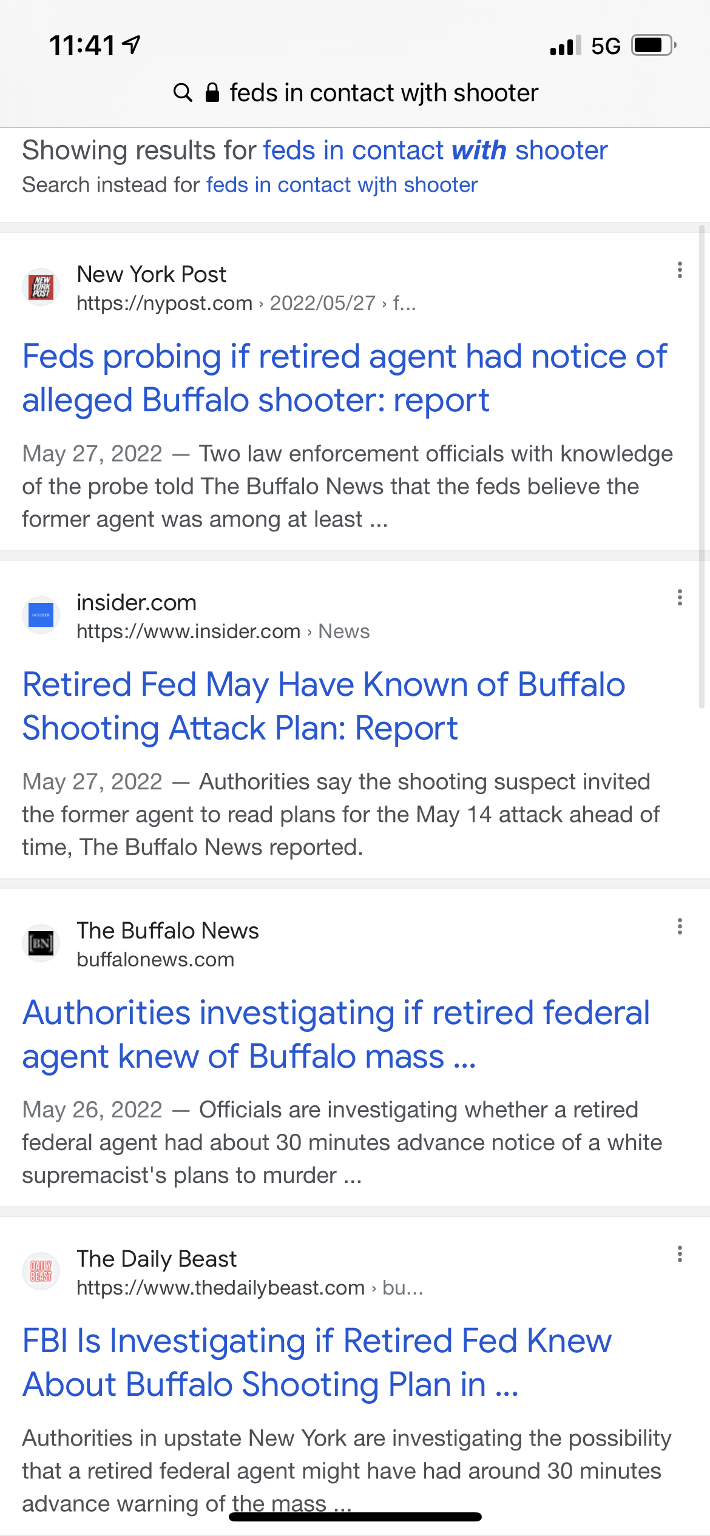The height and width of the screenshot is (1536, 710).
Task: Tap corrected 'feds in contact with shooter' link
Action: click(x=435, y=150)
